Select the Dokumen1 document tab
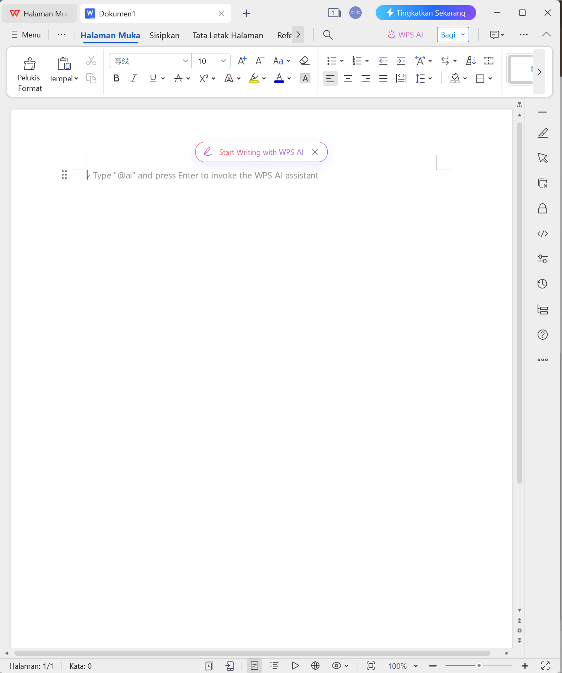 [155, 13]
